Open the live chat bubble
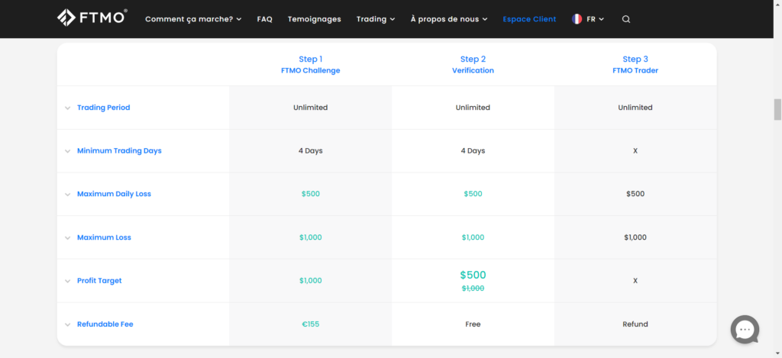782x358 pixels. click(x=745, y=330)
